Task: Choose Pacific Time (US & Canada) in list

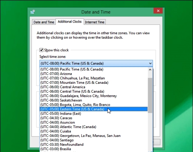Action: (94, 69)
